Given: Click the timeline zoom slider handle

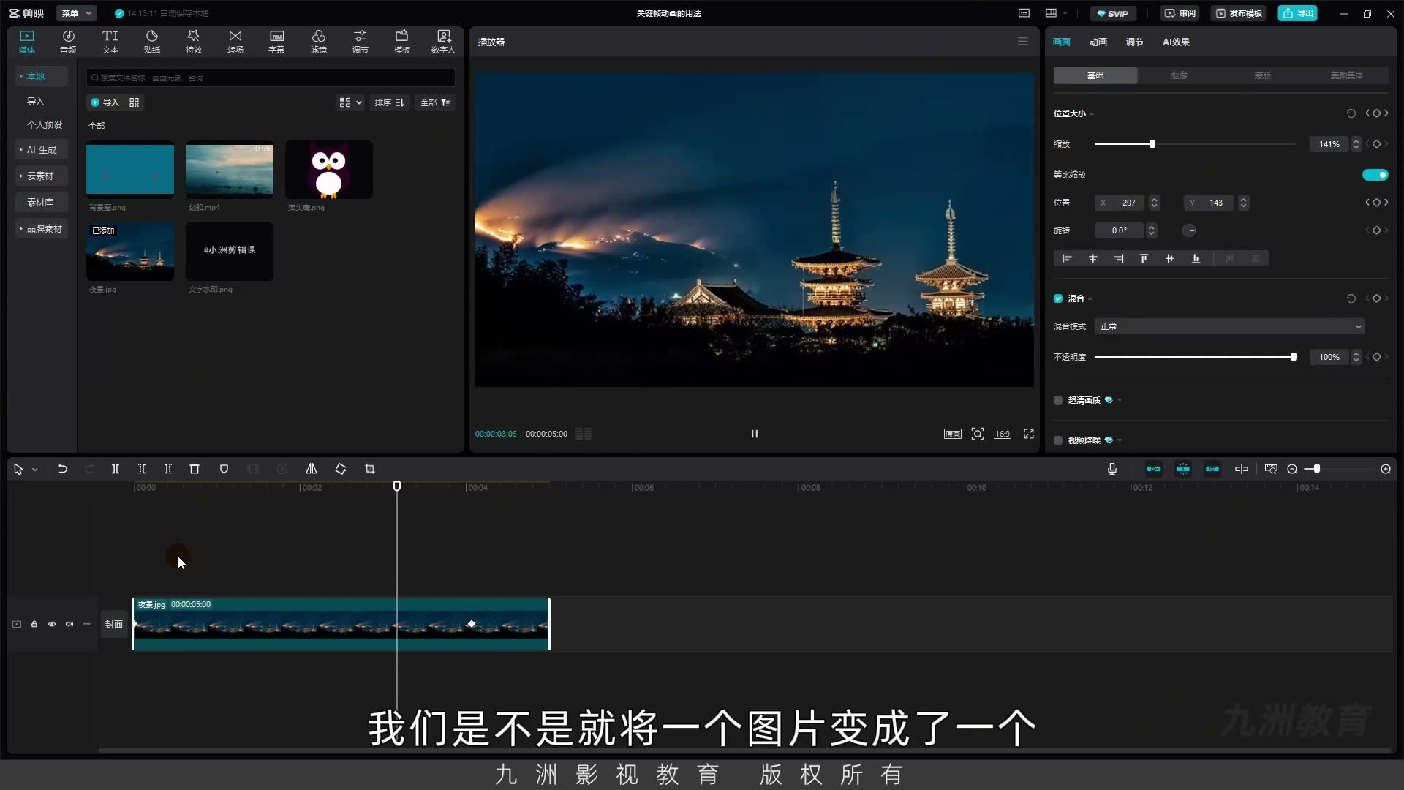Looking at the screenshot, I should 1317,469.
